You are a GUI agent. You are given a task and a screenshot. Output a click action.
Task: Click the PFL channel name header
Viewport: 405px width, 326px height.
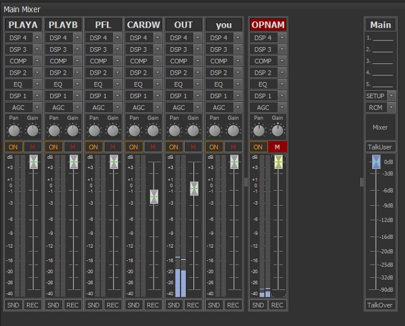coord(103,25)
